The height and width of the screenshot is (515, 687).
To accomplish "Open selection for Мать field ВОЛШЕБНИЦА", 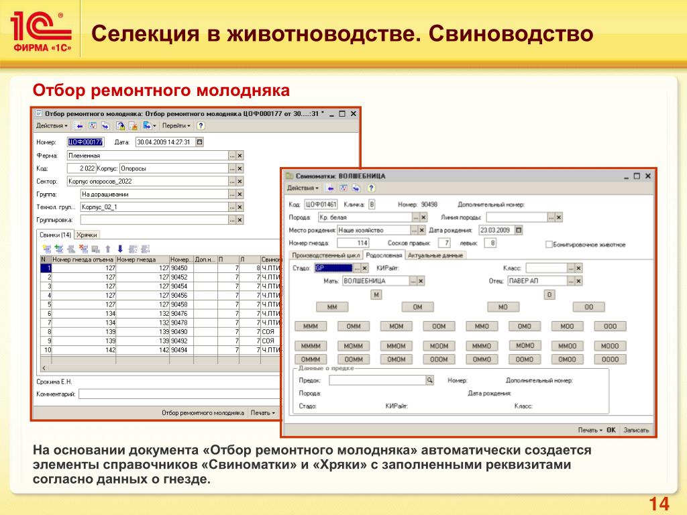I will pos(413,281).
